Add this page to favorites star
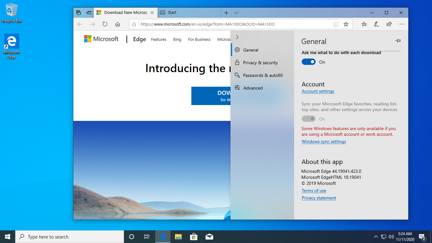The width and height of the screenshot is (432, 243). tap(346, 24)
